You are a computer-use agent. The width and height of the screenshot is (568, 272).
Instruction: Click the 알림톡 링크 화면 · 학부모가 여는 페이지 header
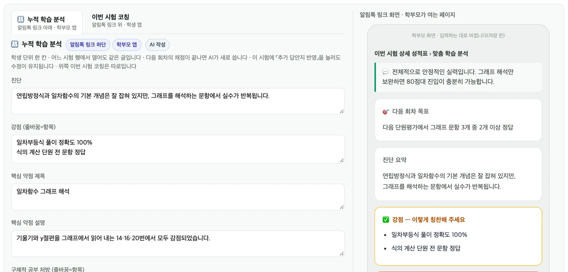[x=407, y=15]
